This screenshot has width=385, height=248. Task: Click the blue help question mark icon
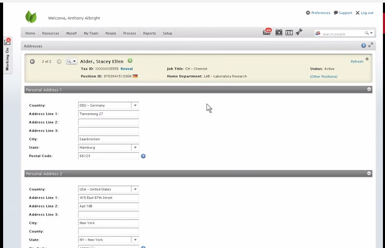pos(364,45)
